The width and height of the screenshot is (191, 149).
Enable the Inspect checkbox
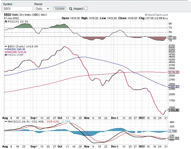click(86, 8)
